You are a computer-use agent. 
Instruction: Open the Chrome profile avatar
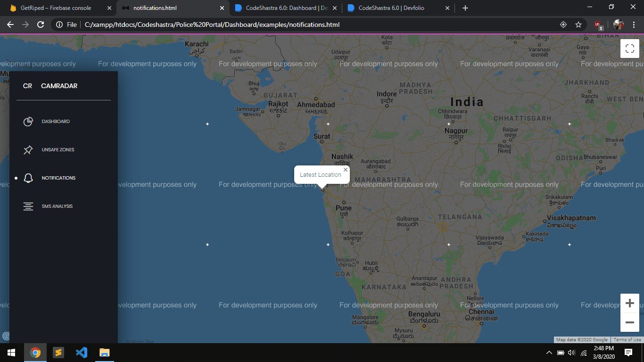pyautogui.click(x=619, y=25)
